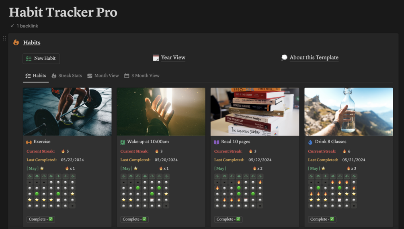Click the backlink arrow icon under the title
404x229 pixels.
tap(12, 26)
